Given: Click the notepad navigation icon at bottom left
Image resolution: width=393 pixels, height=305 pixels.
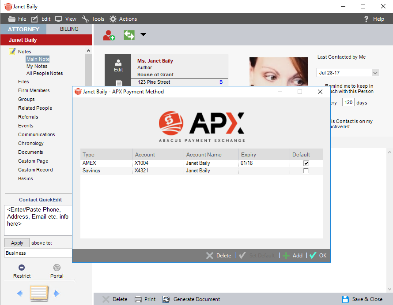Looking at the screenshot, I should point(39,293).
